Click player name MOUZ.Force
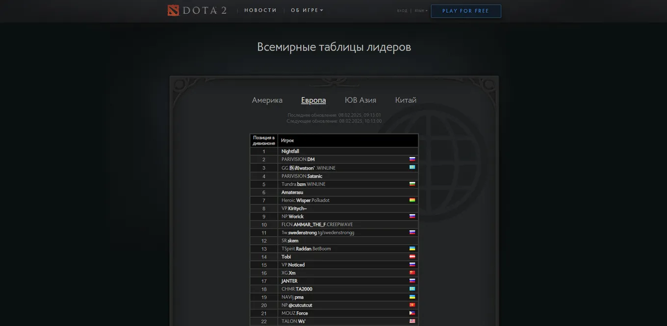The width and height of the screenshot is (667, 326). point(295,313)
